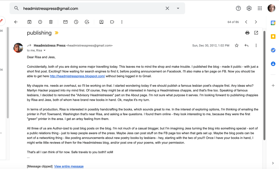Click View entire message link
The height and width of the screenshot is (169, 279).
pyautogui.click(x=69, y=166)
